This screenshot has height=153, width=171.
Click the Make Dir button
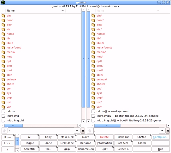point(123,137)
